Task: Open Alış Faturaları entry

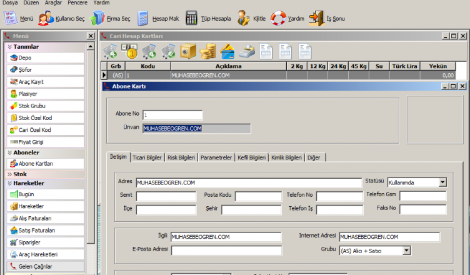Action: (45, 218)
